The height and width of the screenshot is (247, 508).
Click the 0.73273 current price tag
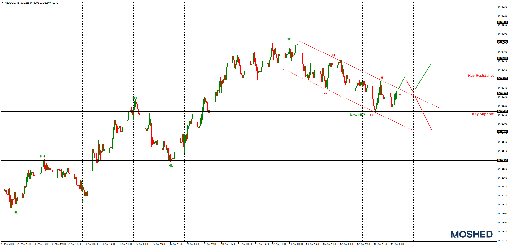[502, 93]
